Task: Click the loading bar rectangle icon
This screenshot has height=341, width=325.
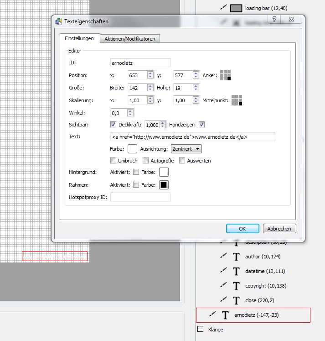Action: pos(236,8)
